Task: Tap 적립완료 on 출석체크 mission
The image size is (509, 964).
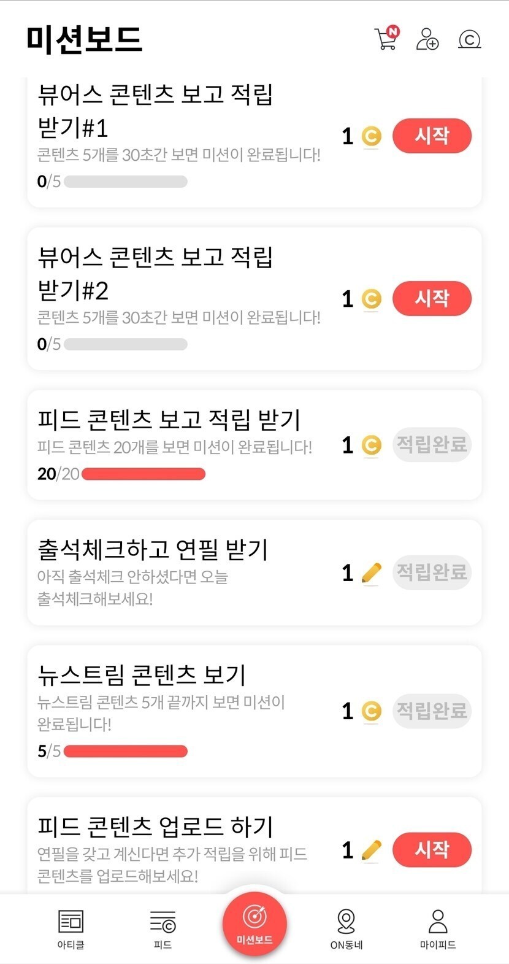Action: [x=432, y=573]
